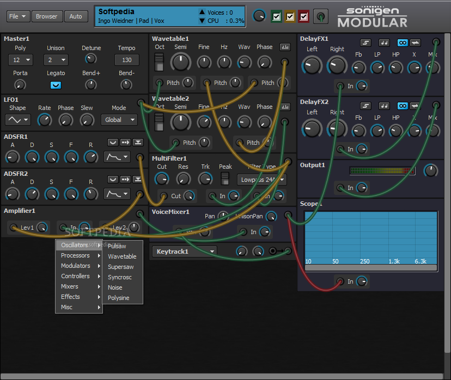Screen dimensions: 451x380
Task: Toggle the Peak switch in MultiFilter1
Action: click(225, 179)
